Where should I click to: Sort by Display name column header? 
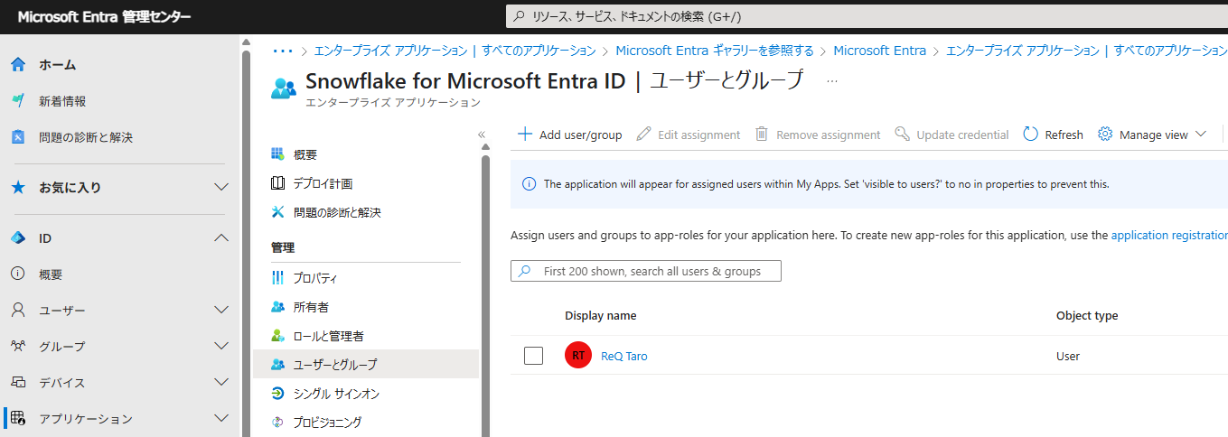point(601,316)
